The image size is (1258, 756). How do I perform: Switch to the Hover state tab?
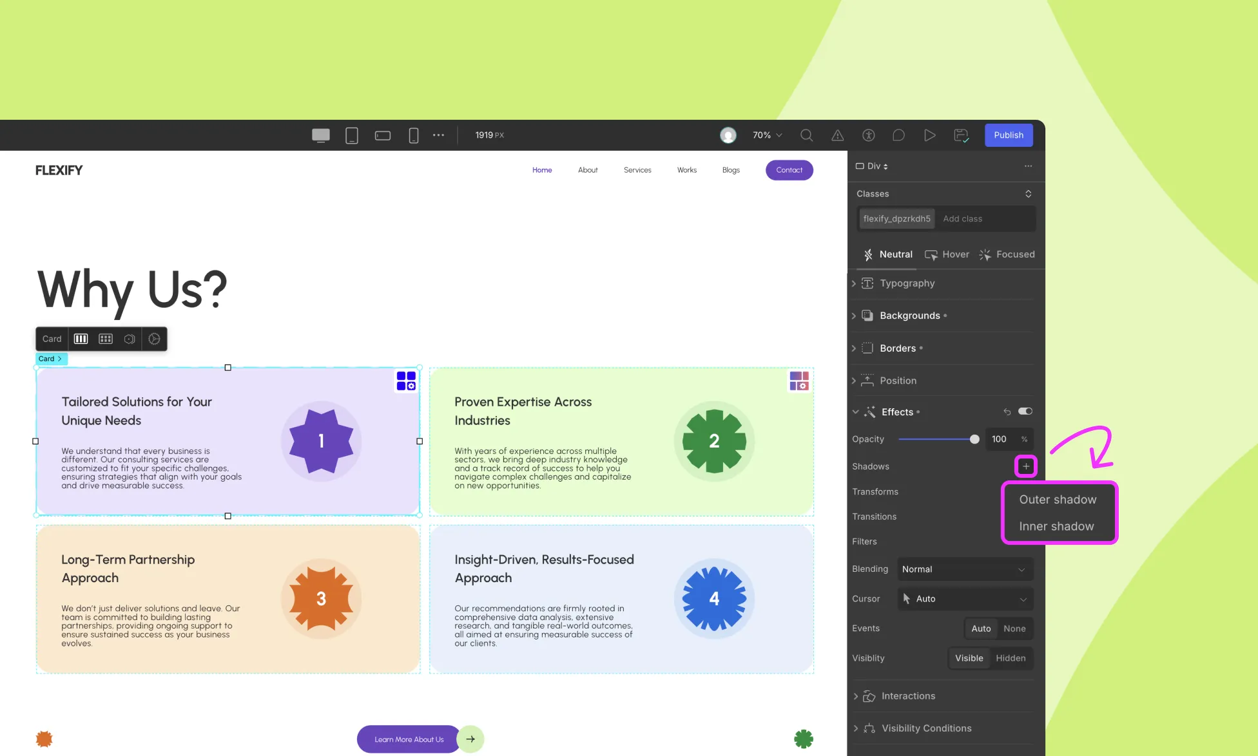pyautogui.click(x=947, y=254)
